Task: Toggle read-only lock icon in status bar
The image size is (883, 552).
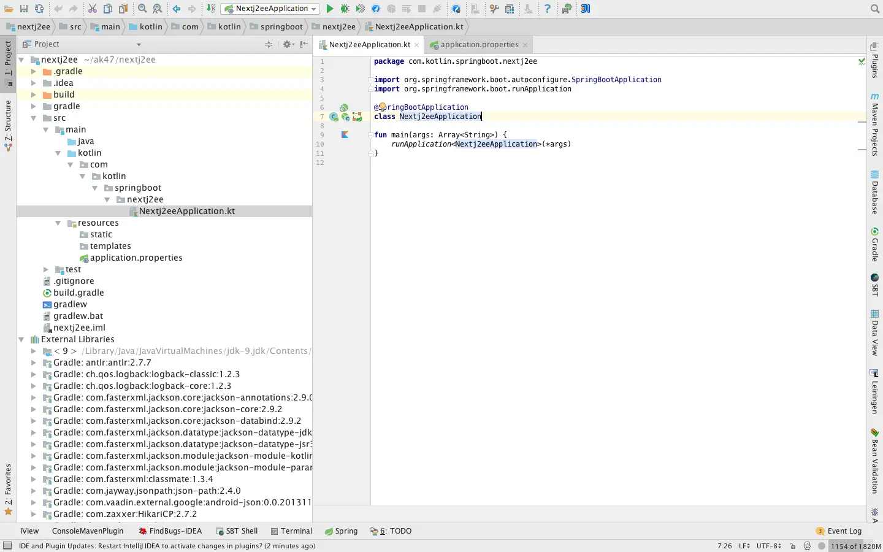Action: [792, 546]
